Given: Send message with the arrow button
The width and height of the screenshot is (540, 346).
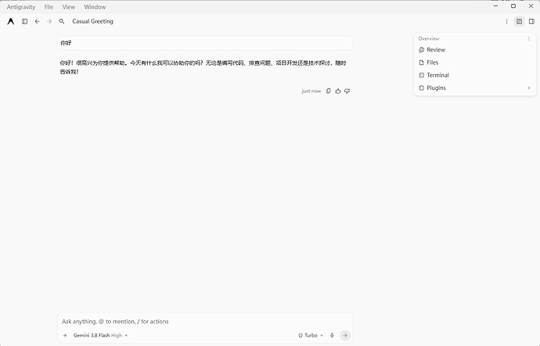Looking at the screenshot, I should (344, 335).
